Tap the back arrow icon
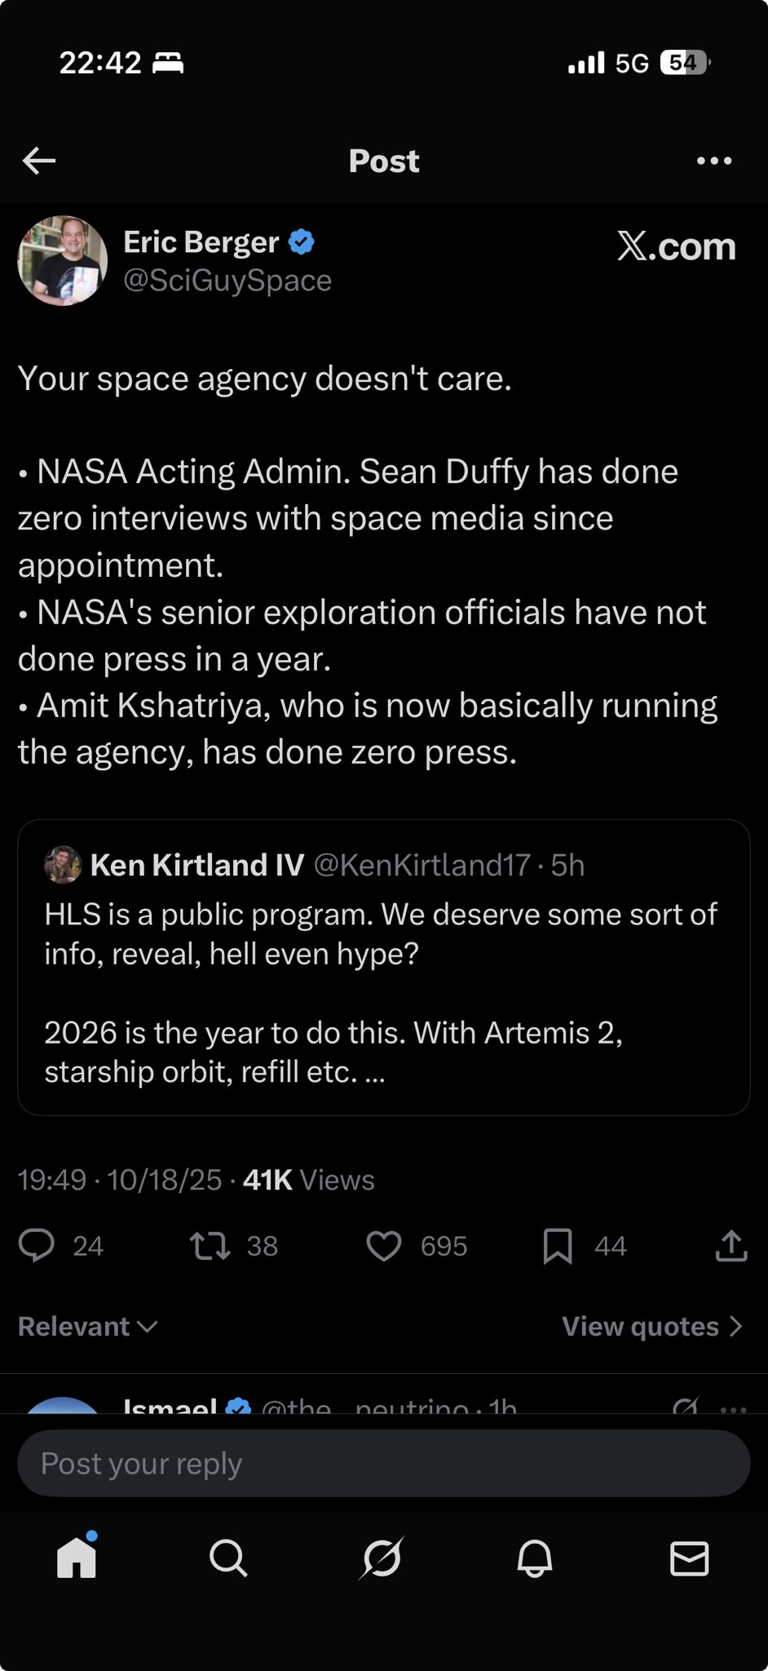The height and width of the screenshot is (1671, 768). tap(39, 161)
